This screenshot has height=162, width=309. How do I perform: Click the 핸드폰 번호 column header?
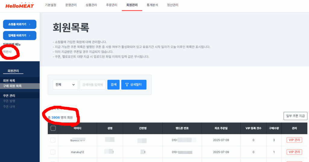coord(182,128)
